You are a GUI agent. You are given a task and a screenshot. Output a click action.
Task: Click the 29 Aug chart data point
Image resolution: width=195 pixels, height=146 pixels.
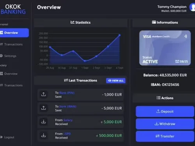pyautogui.click(x=50, y=47)
